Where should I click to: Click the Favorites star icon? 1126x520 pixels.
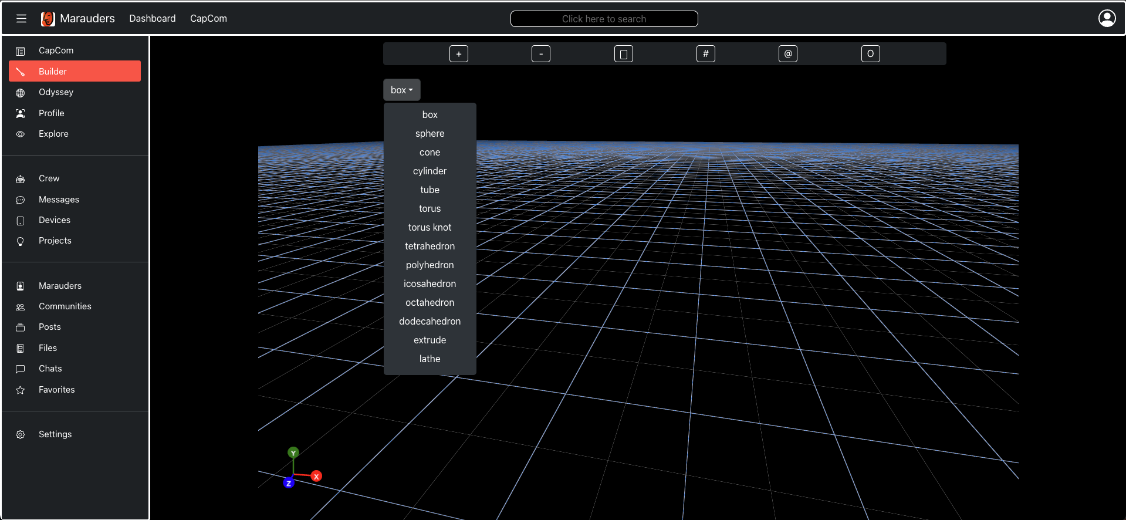[21, 390]
